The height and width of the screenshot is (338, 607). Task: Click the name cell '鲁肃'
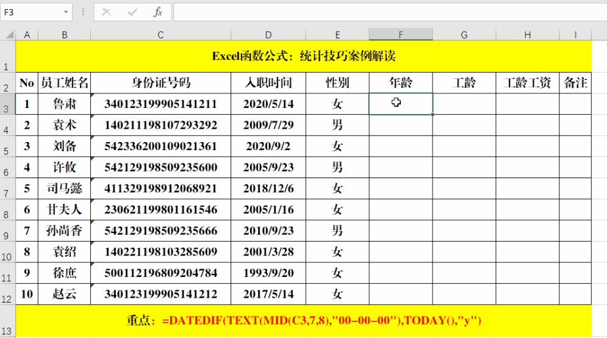coord(64,104)
